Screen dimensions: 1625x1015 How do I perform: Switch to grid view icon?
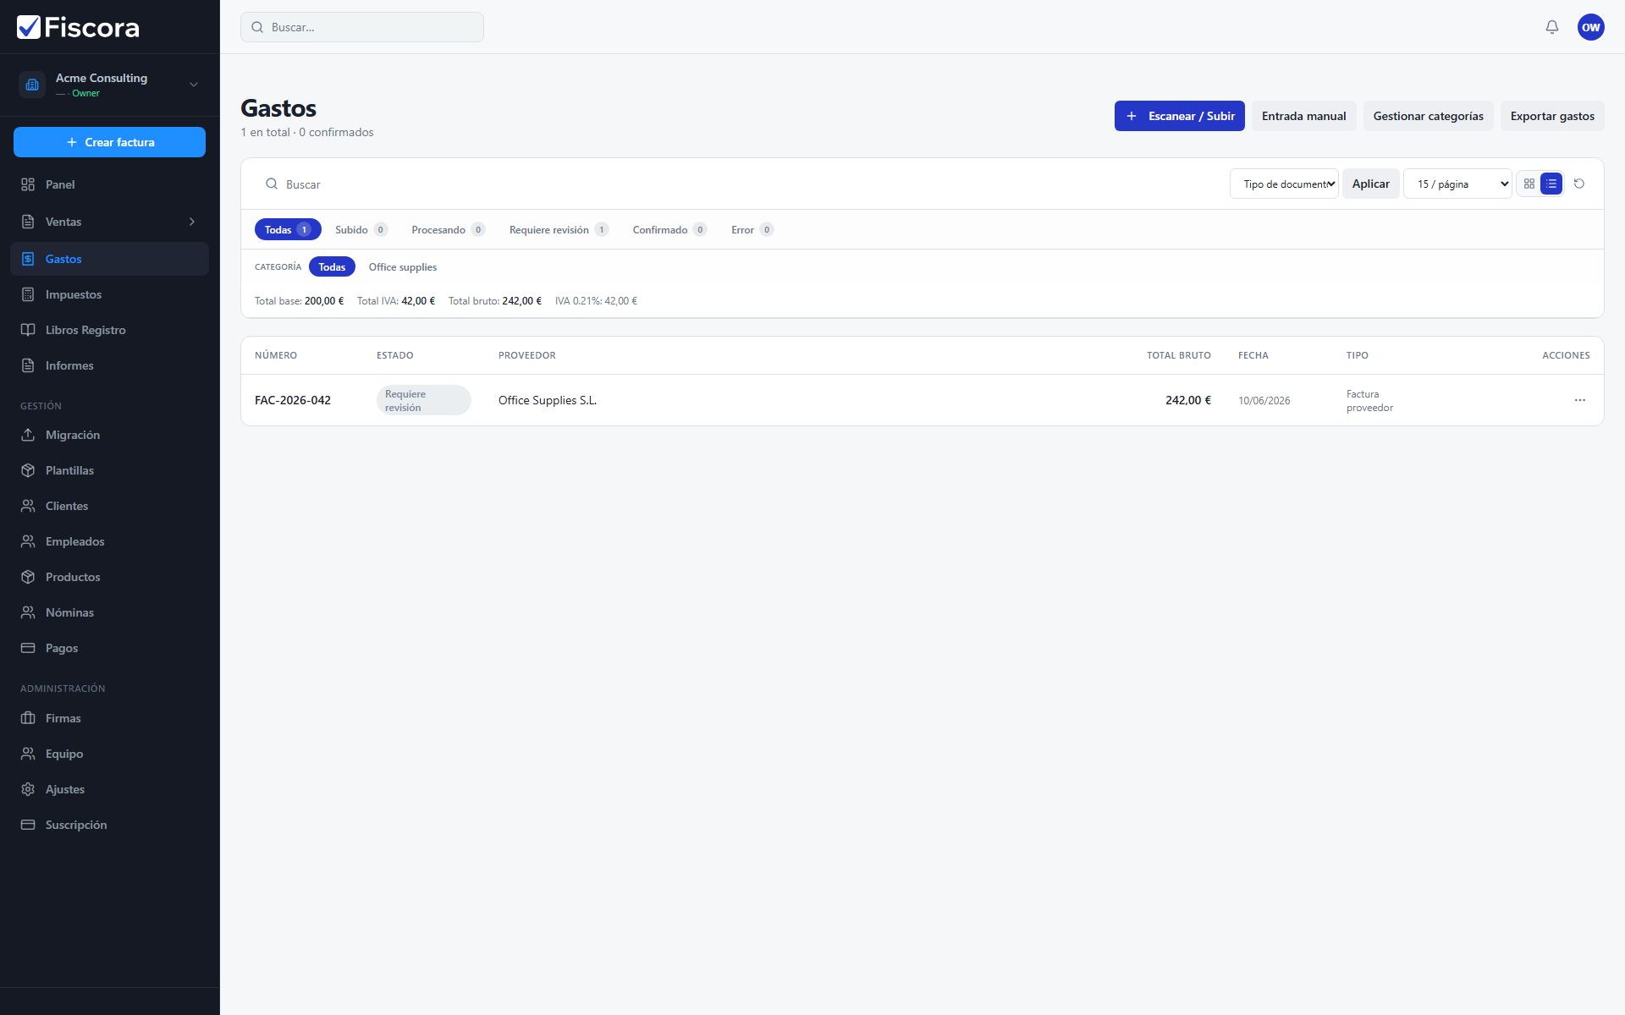click(1529, 184)
